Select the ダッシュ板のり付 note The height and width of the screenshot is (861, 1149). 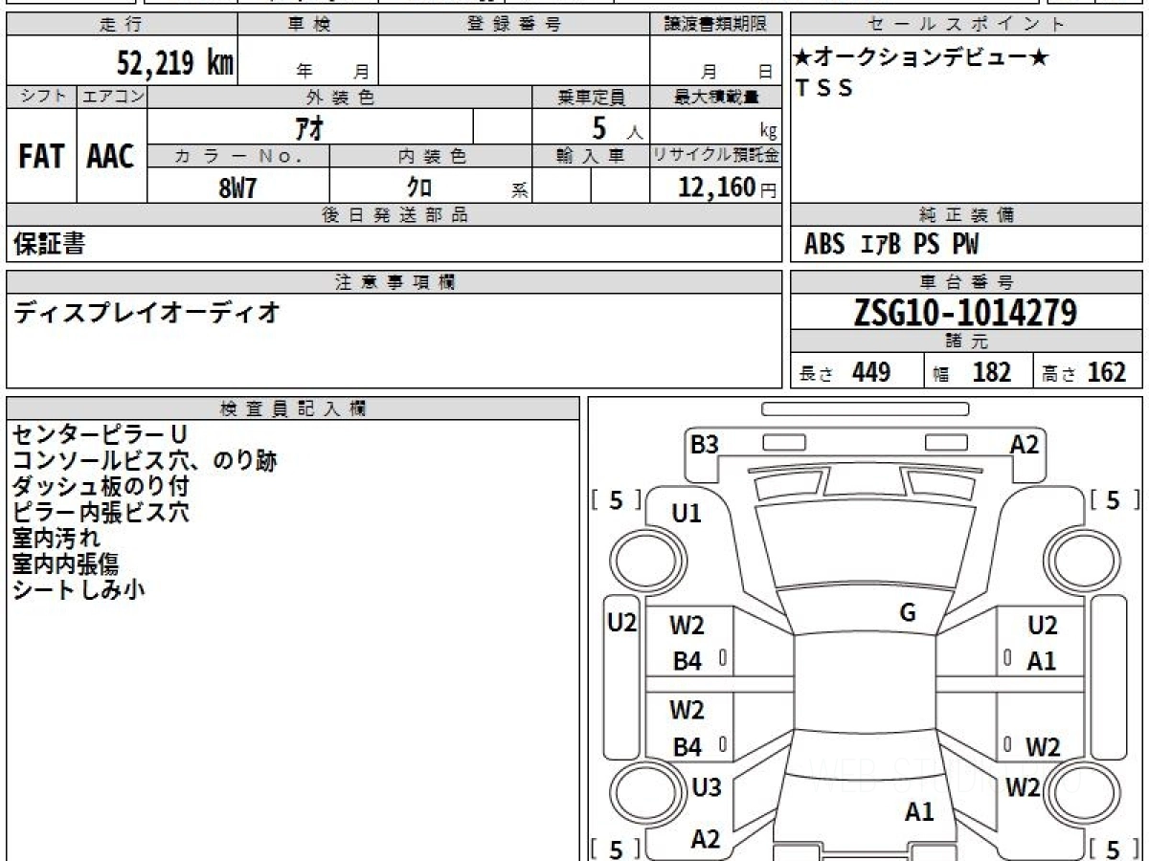point(101,486)
